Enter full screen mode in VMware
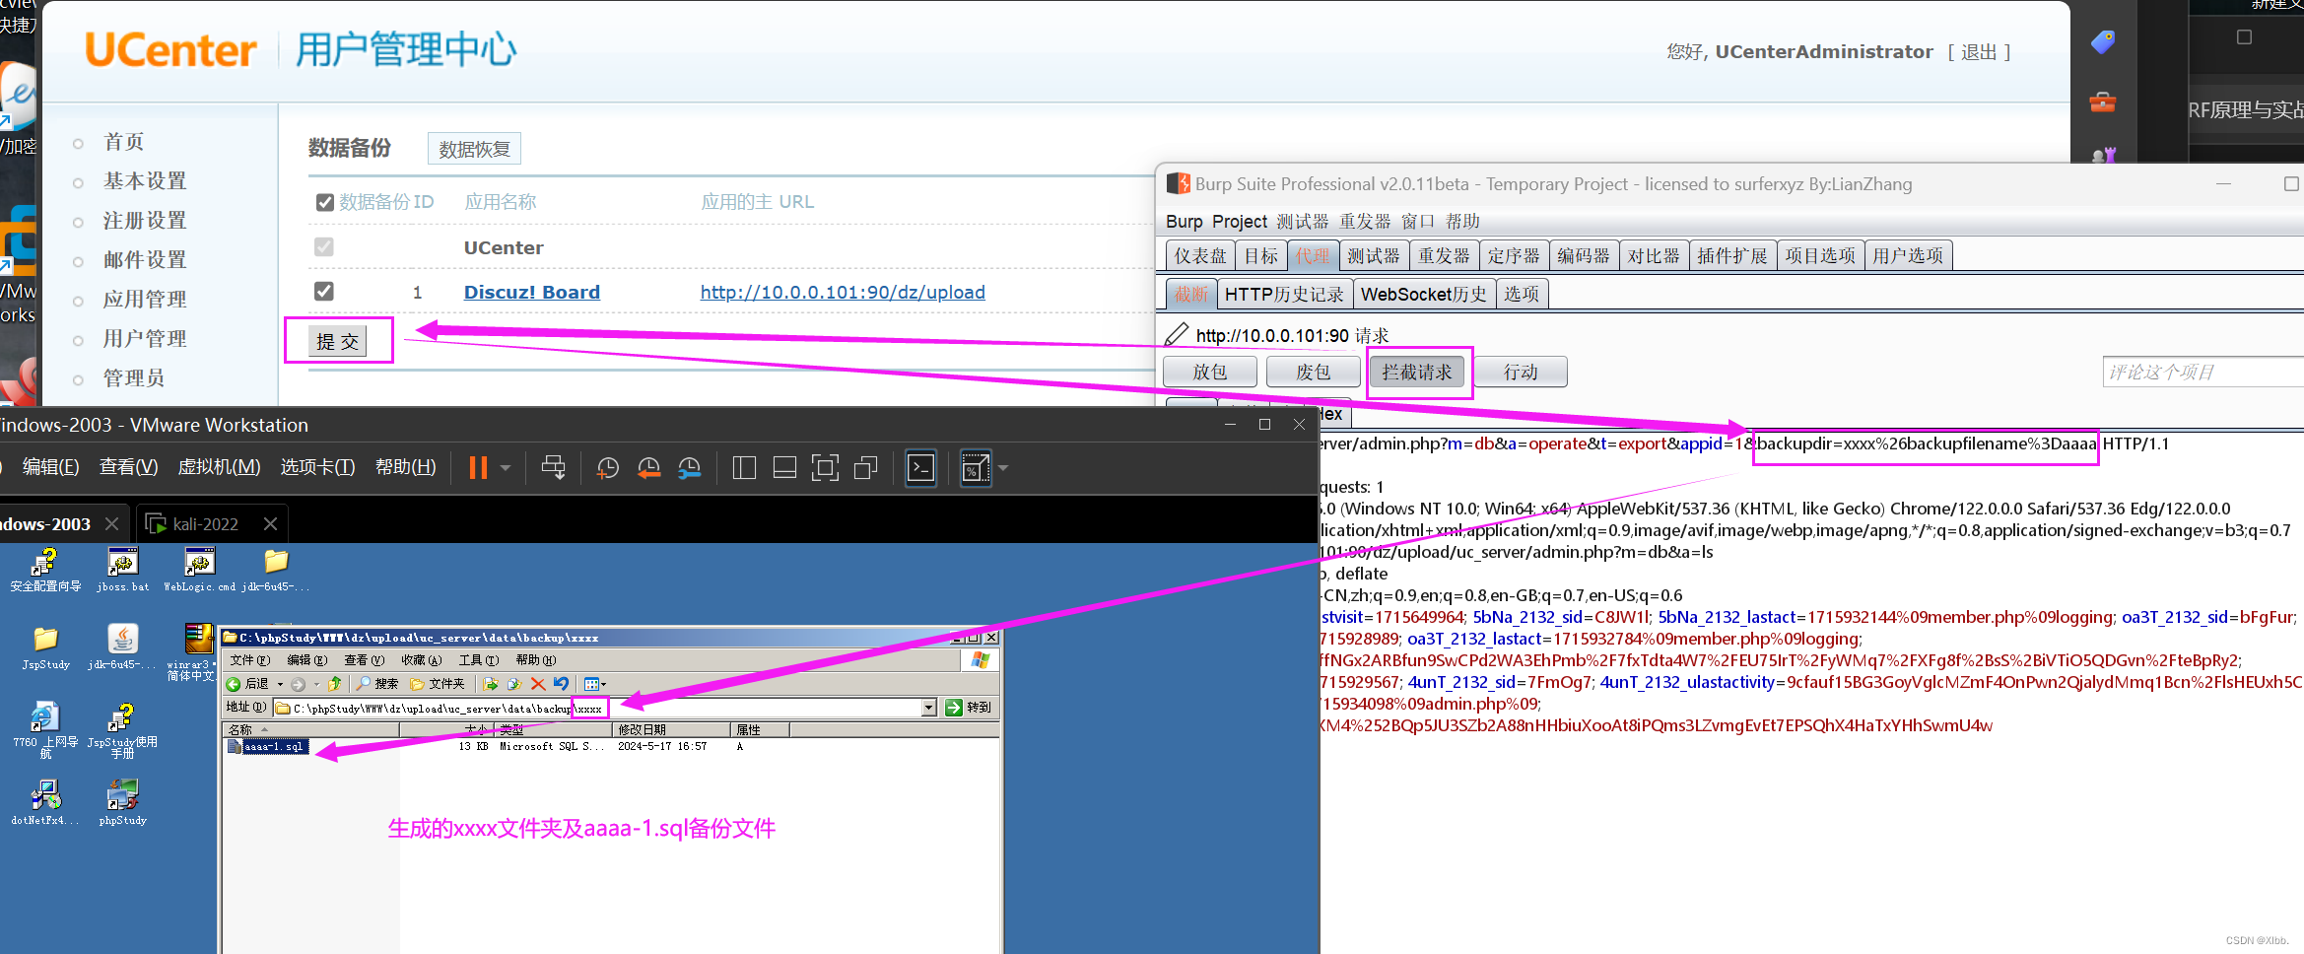Viewport: 2304px width, 954px height. coord(825,468)
